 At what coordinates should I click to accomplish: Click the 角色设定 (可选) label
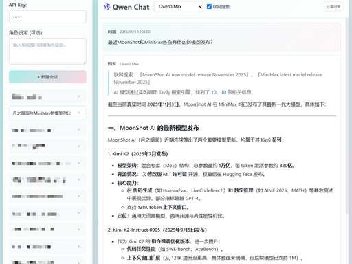click(26, 33)
